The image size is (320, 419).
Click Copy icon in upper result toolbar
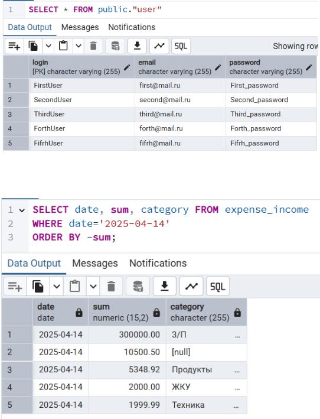(33, 46)
